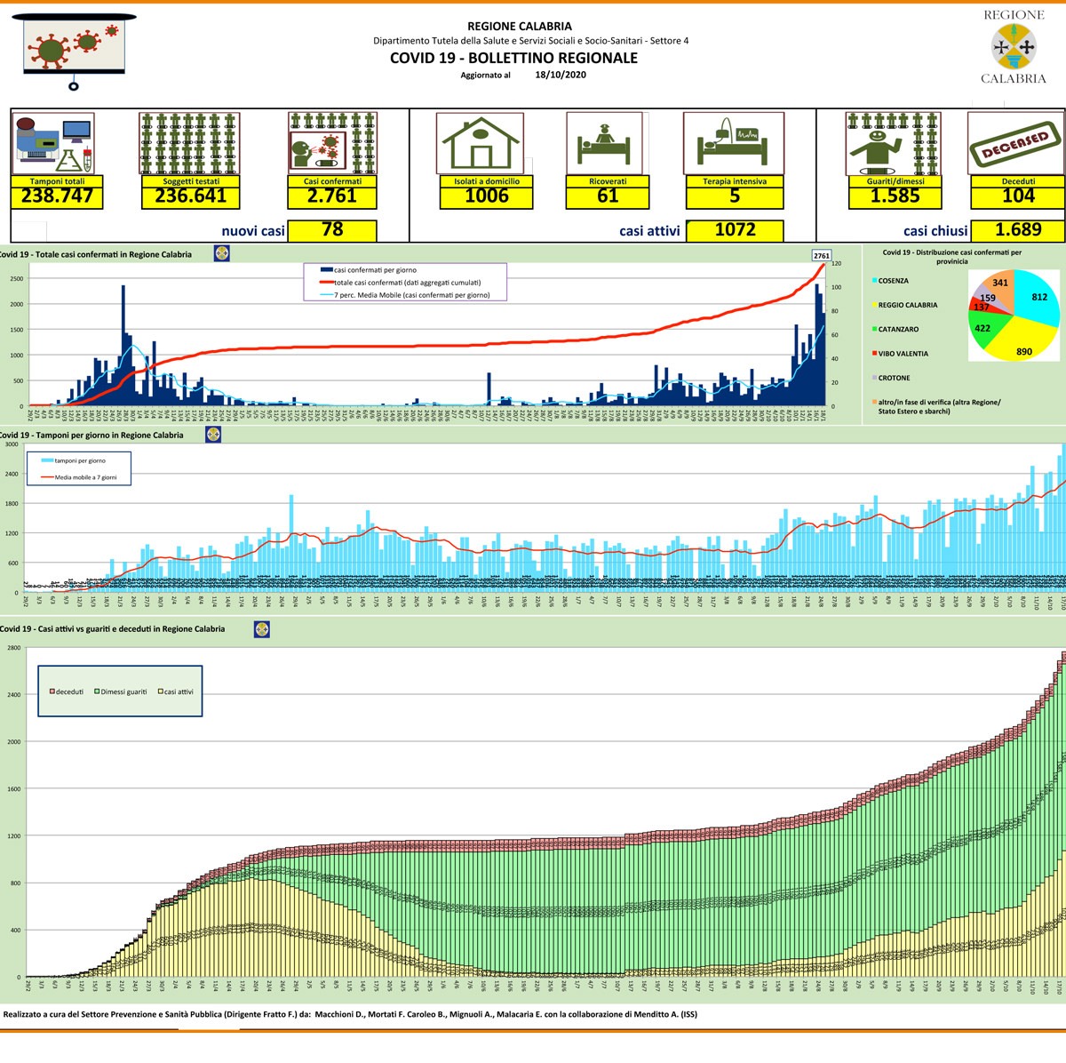Click the Terapia intensiva monitor bed icon
This screenshot has width=1066, height=1063.
[733, 143]
